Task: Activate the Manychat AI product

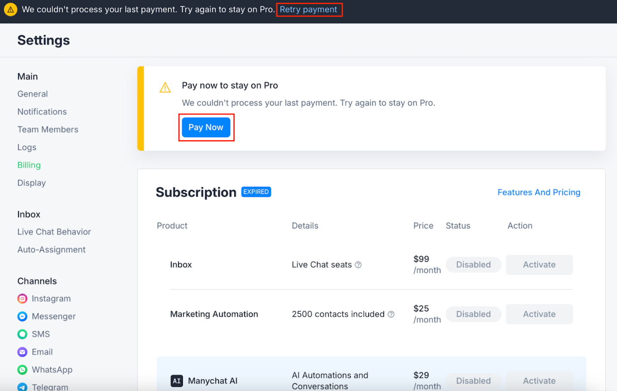Action: coord(539,381)
